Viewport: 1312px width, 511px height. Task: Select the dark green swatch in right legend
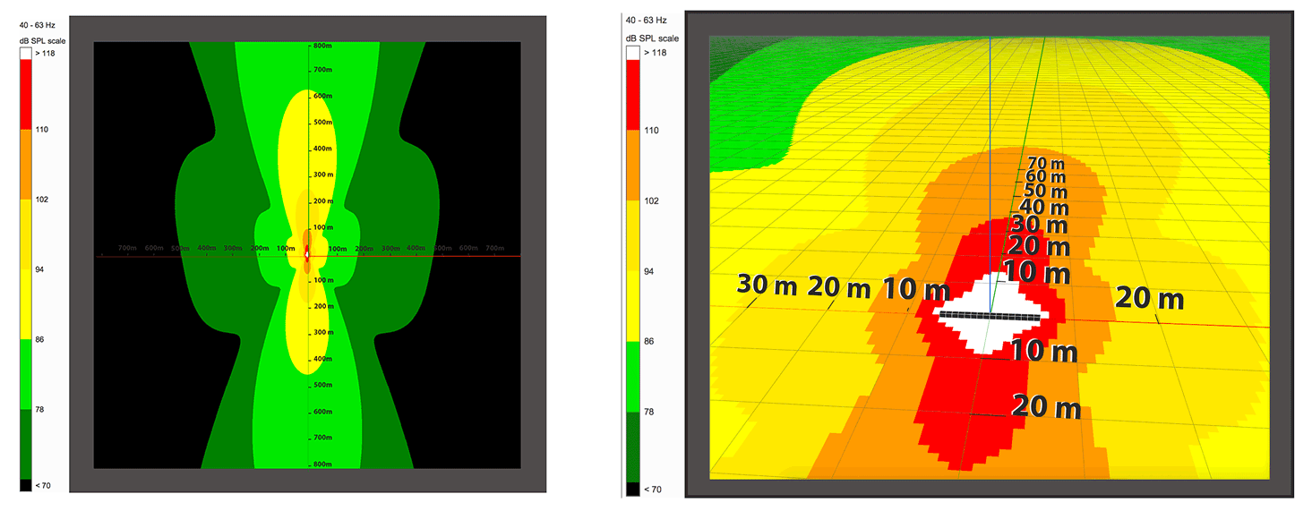click(x=633, y=445)
